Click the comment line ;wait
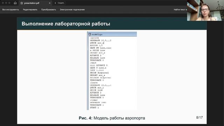The height and width of the screenshot is (126, 224). click(93, 63)
